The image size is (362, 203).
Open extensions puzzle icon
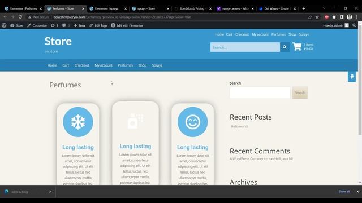pos(334,17)
